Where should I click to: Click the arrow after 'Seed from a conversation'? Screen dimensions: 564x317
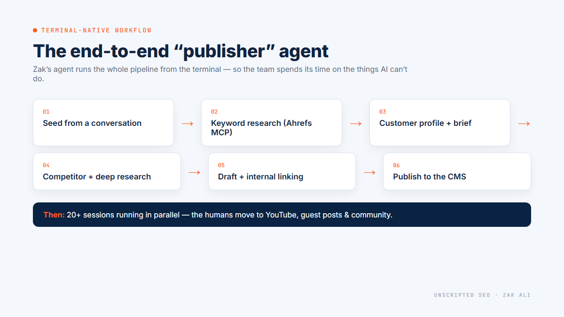[188, 124]
